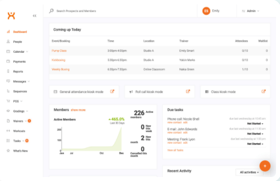Click the Waivers document icon
The image size is (280, 181).
(8, 121)
